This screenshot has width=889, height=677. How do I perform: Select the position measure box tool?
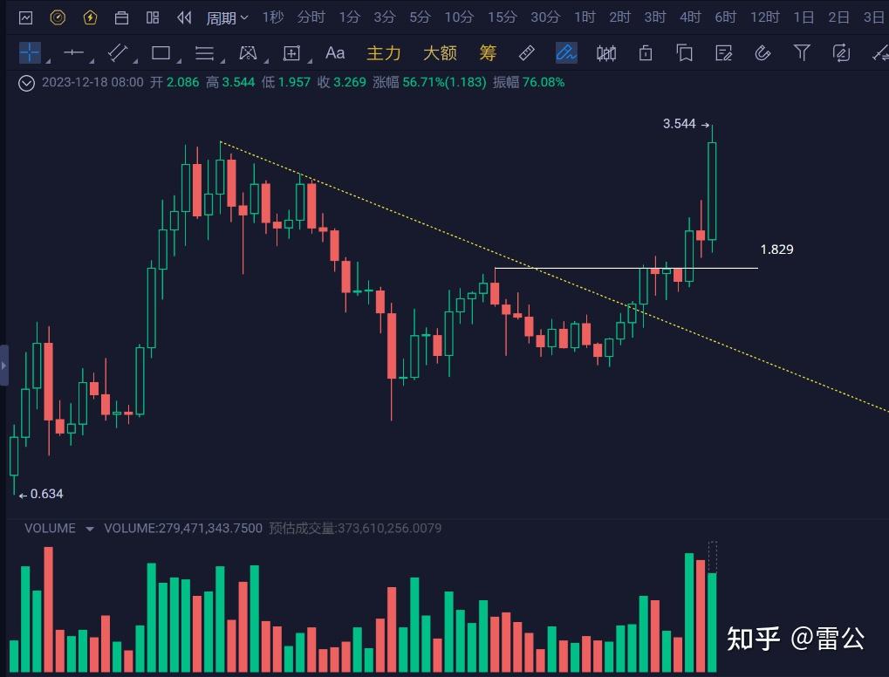point(291,53)
